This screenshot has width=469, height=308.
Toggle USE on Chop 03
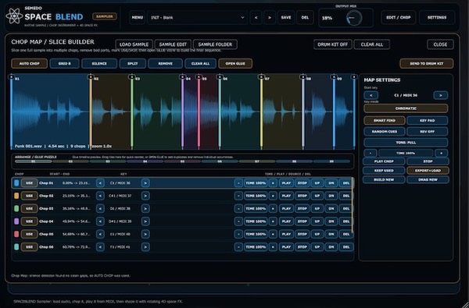click(x=29, y=209)
